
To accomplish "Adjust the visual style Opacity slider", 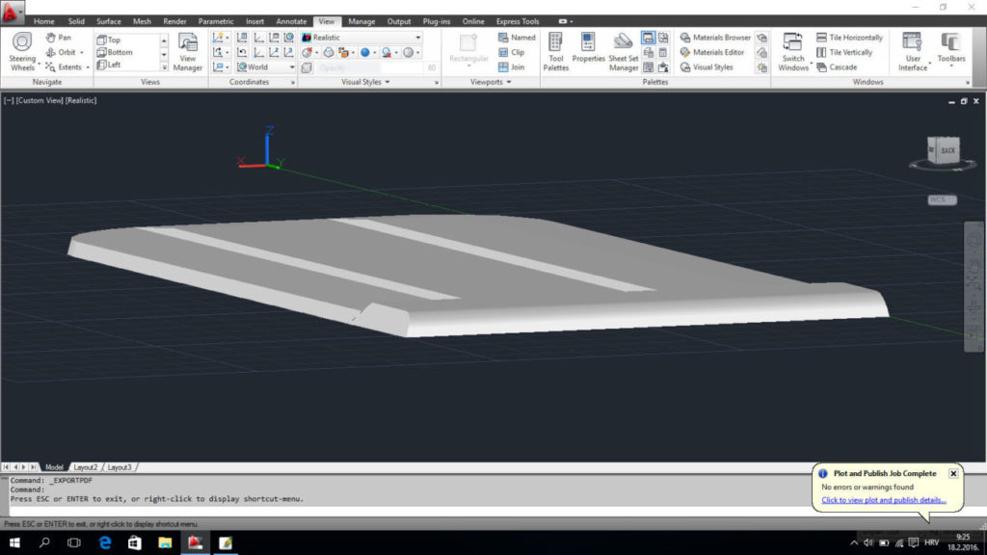I will [376, 66].
